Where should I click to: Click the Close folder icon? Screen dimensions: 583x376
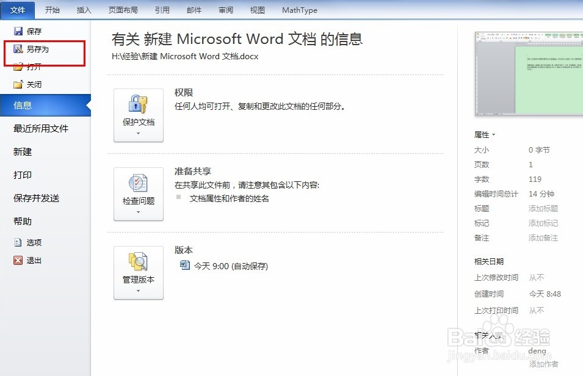tap(18, 84)
